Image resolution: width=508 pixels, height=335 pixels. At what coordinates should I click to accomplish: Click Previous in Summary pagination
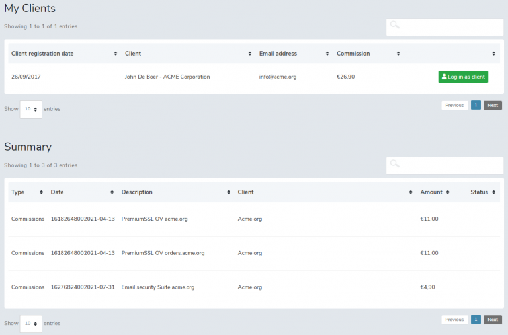[454, 319]
